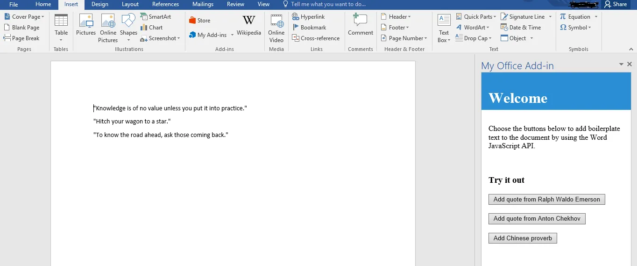Click the Try it out heading
Screen dimensions: 637x266
pyautogui.click(x=507, y=180)
